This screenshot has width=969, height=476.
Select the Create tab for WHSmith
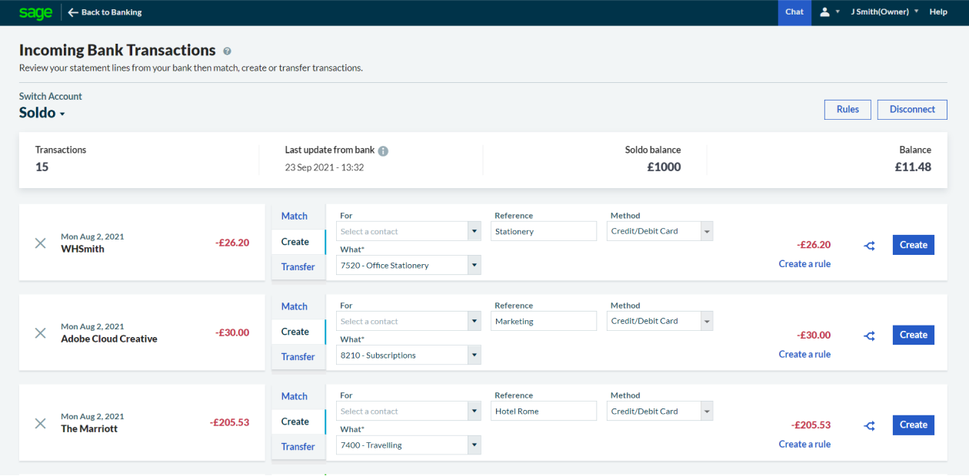(298, 242)
